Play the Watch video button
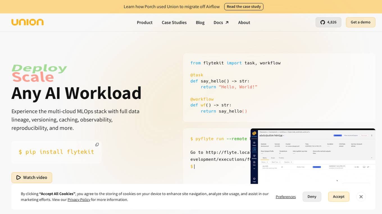This screenshot has width=382, height=214. coord(32,178)
